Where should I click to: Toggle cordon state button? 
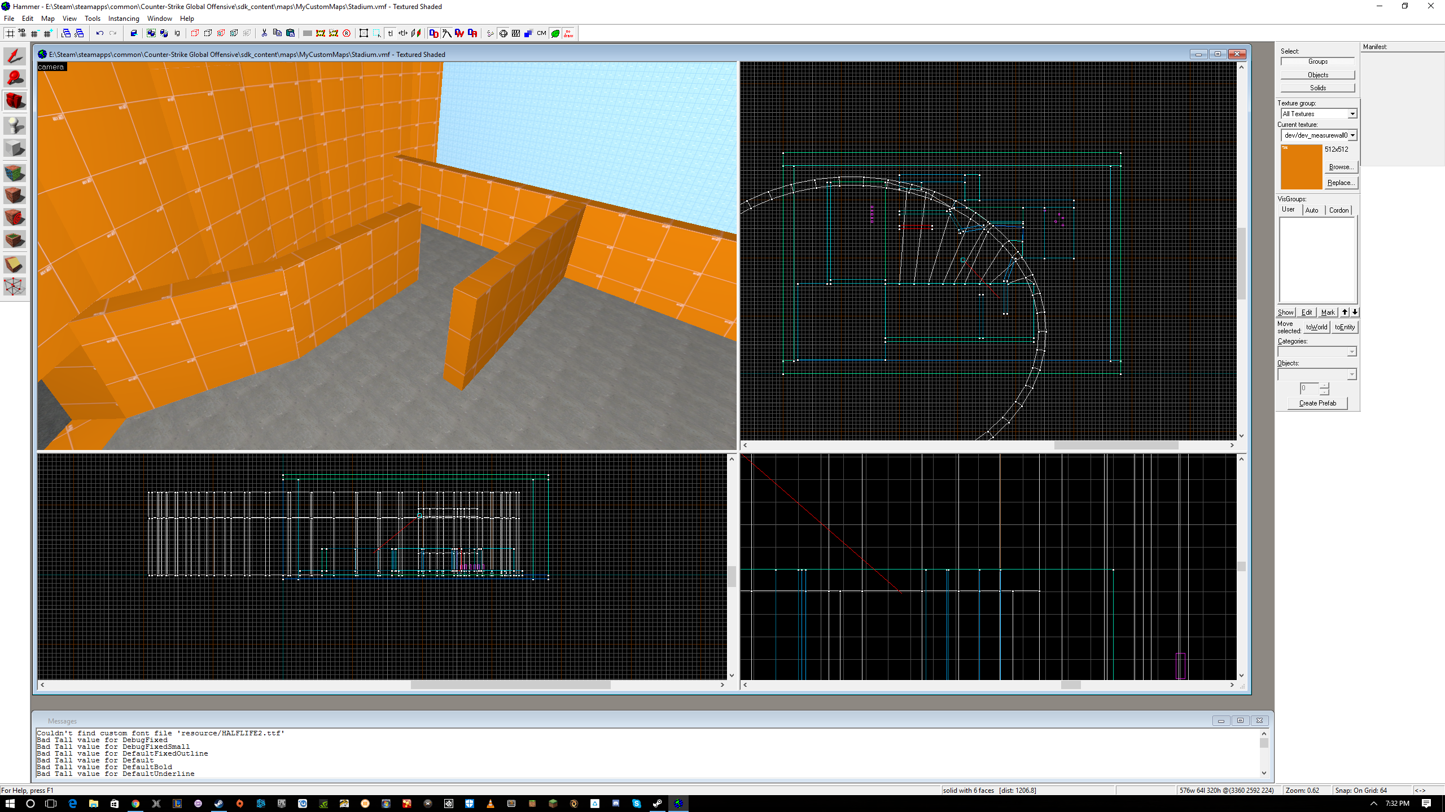pyautogui.click(x=321, y=33)
